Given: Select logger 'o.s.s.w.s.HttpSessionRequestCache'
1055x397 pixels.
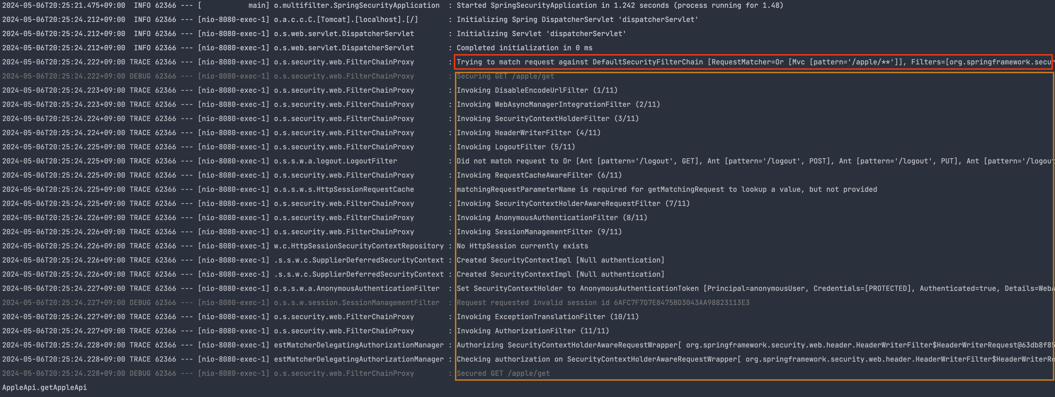Looking at the screenshot, I should 344,190.
